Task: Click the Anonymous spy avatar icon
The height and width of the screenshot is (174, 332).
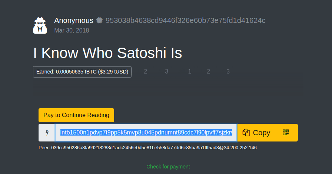Action: pos(40,25)
